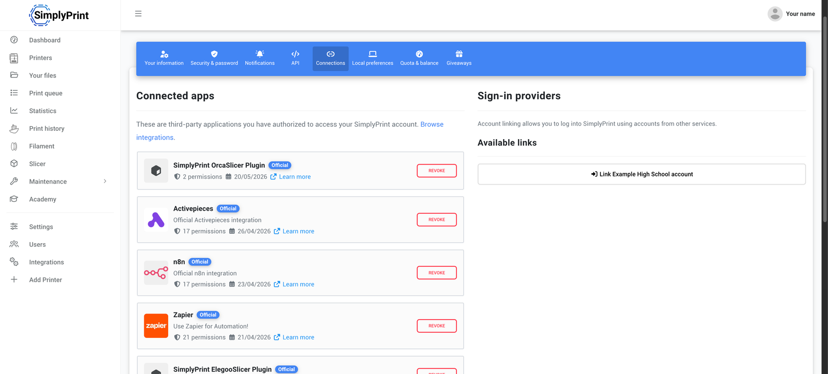Revoke Activepieces access

coord(437,220)
